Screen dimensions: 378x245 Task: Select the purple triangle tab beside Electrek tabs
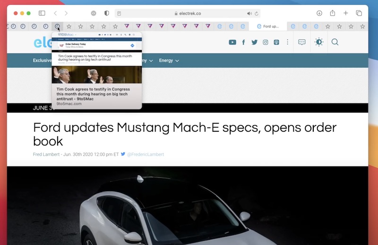coord(208,26)
